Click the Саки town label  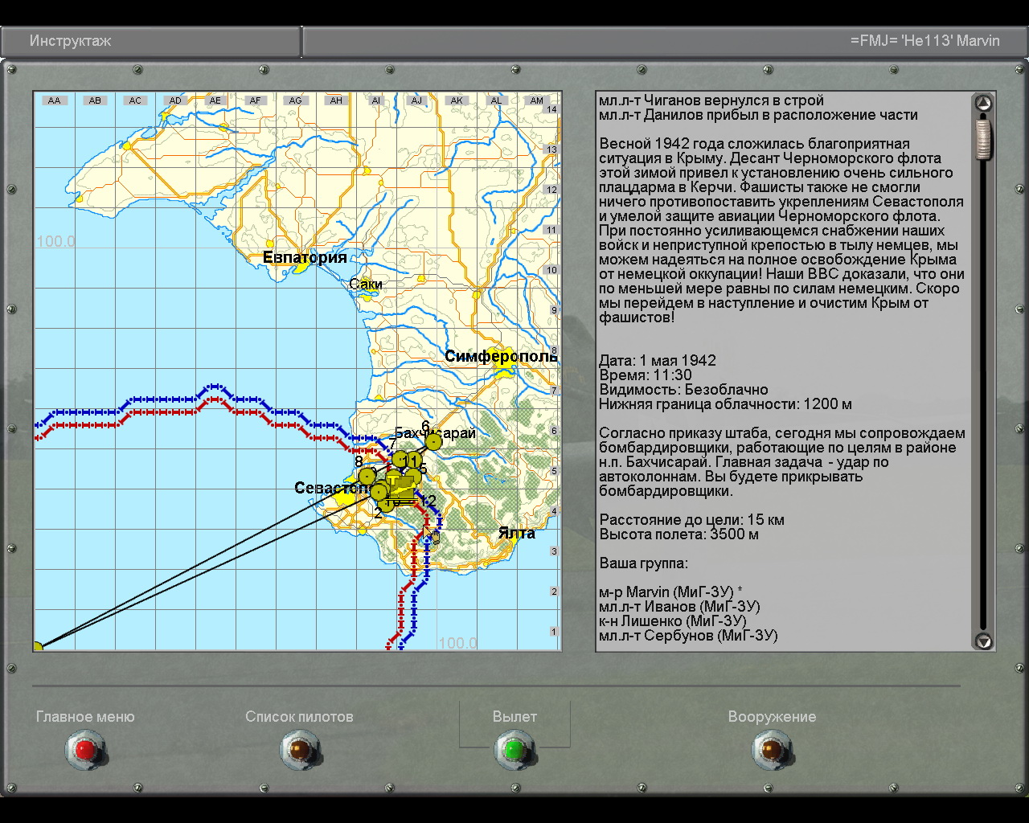[x=366, y=284]
